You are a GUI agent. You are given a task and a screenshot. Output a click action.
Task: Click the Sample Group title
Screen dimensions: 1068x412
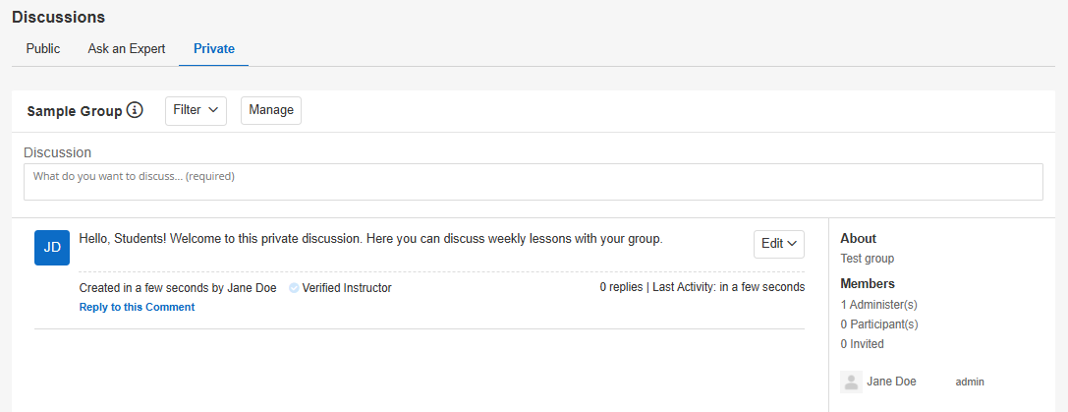click(75, 111)
